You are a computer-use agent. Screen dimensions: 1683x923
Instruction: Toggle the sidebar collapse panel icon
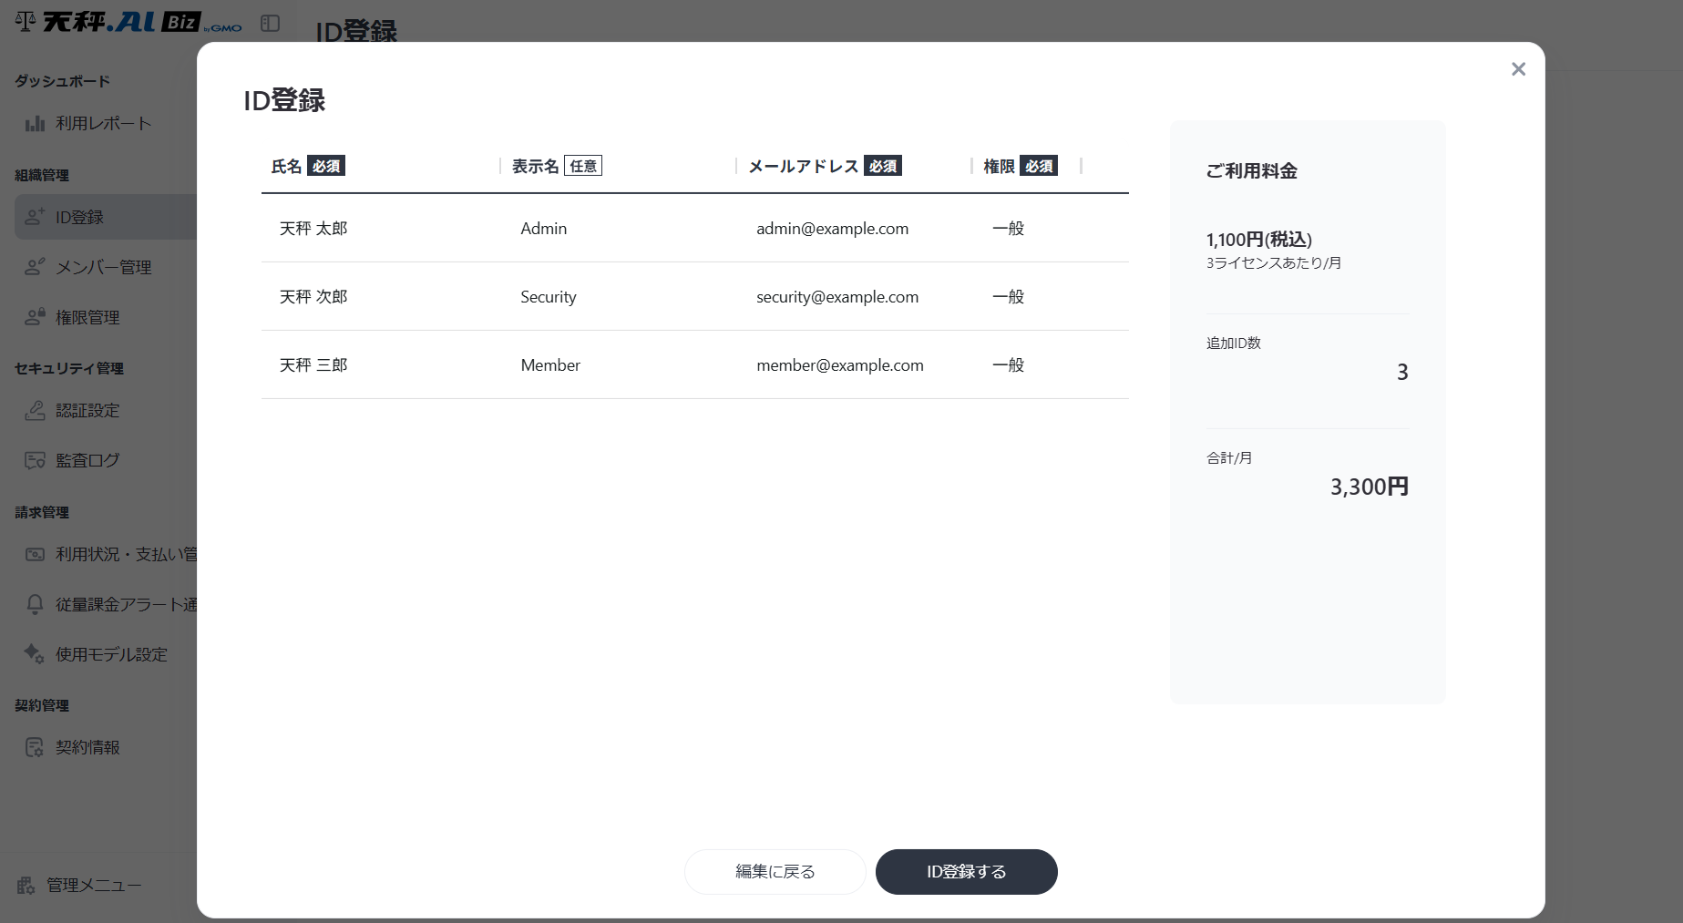coord(270,24)
